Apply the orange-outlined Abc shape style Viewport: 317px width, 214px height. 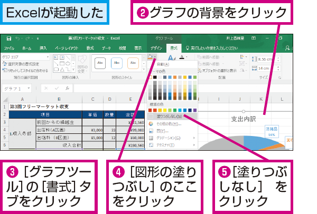click(x=133, y=63)
